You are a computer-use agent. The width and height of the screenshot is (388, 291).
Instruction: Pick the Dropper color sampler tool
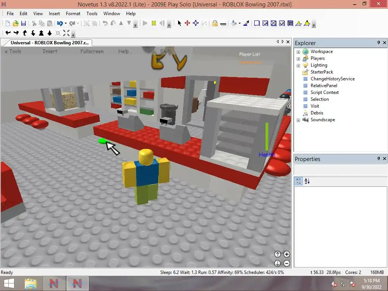click(x=246, y=23)
